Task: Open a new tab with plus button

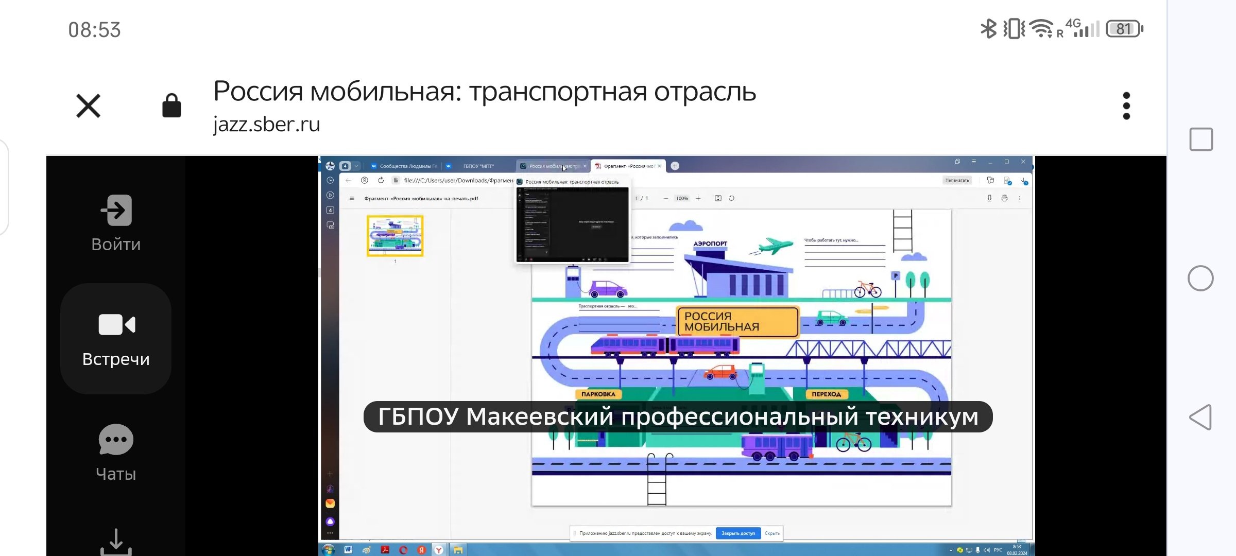Action: [x=675, y=166]
